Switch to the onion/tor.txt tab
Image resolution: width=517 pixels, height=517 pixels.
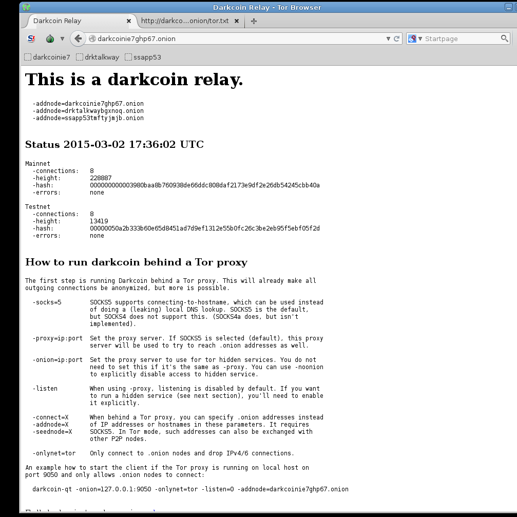(x=190, y=21)
